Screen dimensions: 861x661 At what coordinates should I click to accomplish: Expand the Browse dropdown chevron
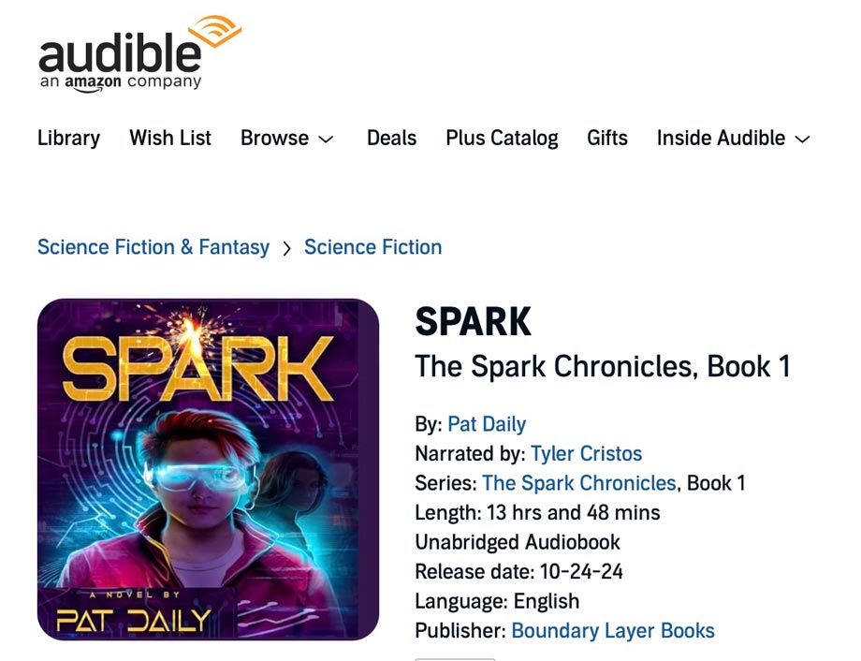pos(326,140)
